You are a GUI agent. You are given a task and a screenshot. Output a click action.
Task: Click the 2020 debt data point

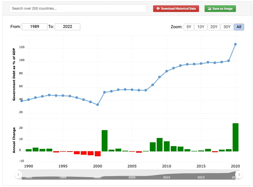pyautogui.click(x=235, y=44)
